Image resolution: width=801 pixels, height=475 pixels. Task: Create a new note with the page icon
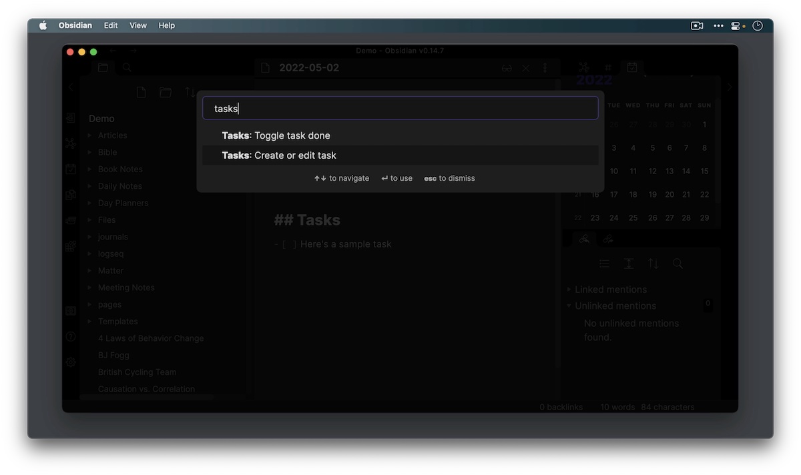click(141, 93)
